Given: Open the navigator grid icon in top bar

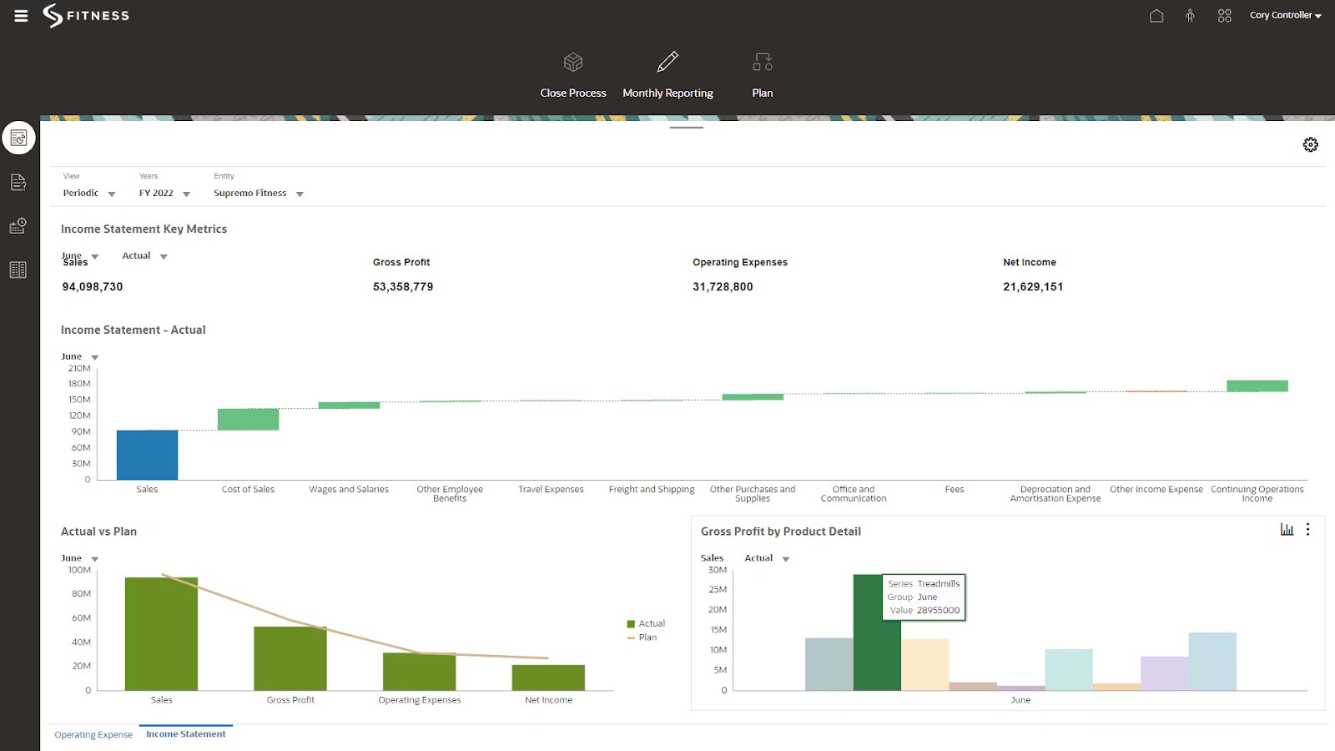Looking at the screenshot, I should point(1223,15).
